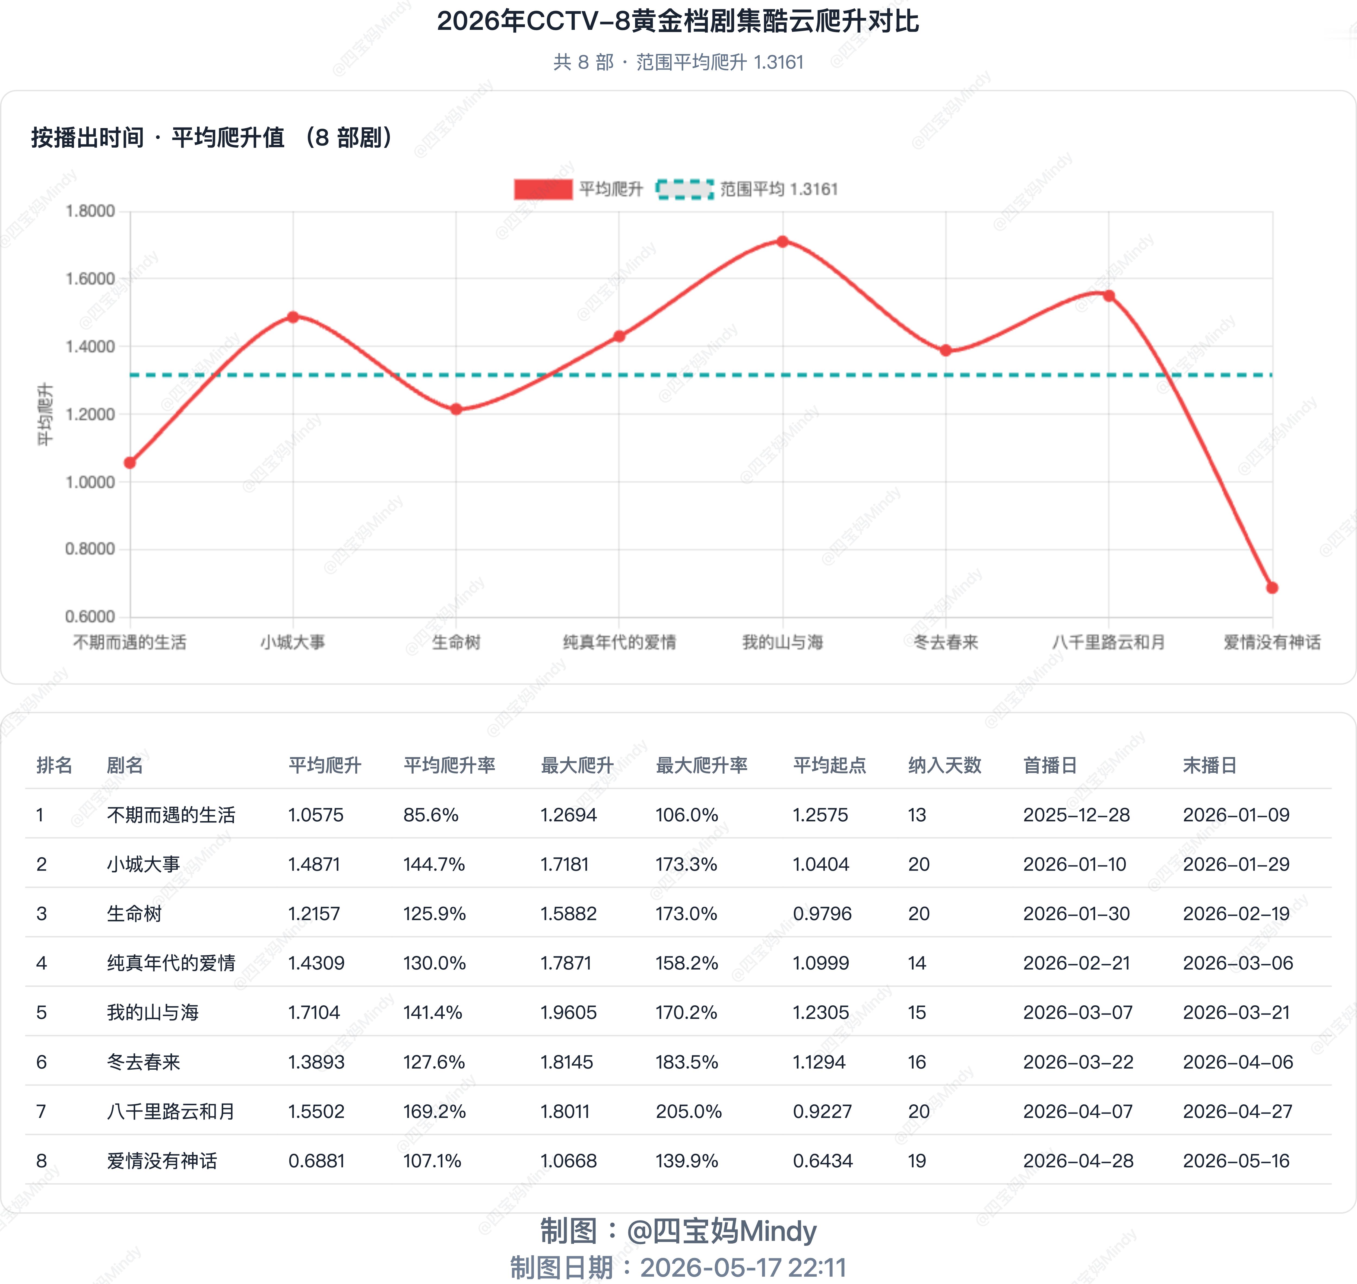Click the date 2026-02-19

(1236, 914)
